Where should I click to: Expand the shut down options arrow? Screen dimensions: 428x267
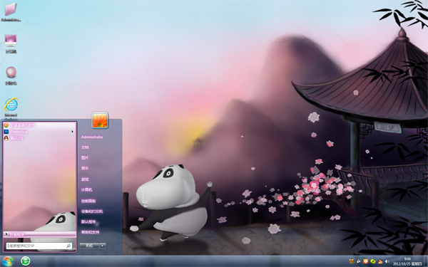tap(103, 246)
